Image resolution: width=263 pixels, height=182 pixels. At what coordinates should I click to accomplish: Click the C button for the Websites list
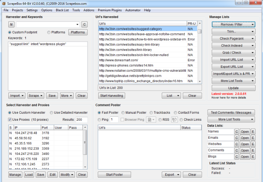[x=237, y=144]
